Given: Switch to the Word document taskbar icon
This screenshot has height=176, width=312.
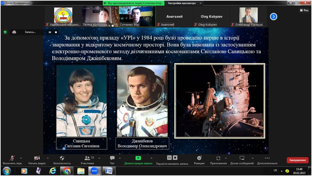Looking at the screenshot, I should tap(109, 171).
